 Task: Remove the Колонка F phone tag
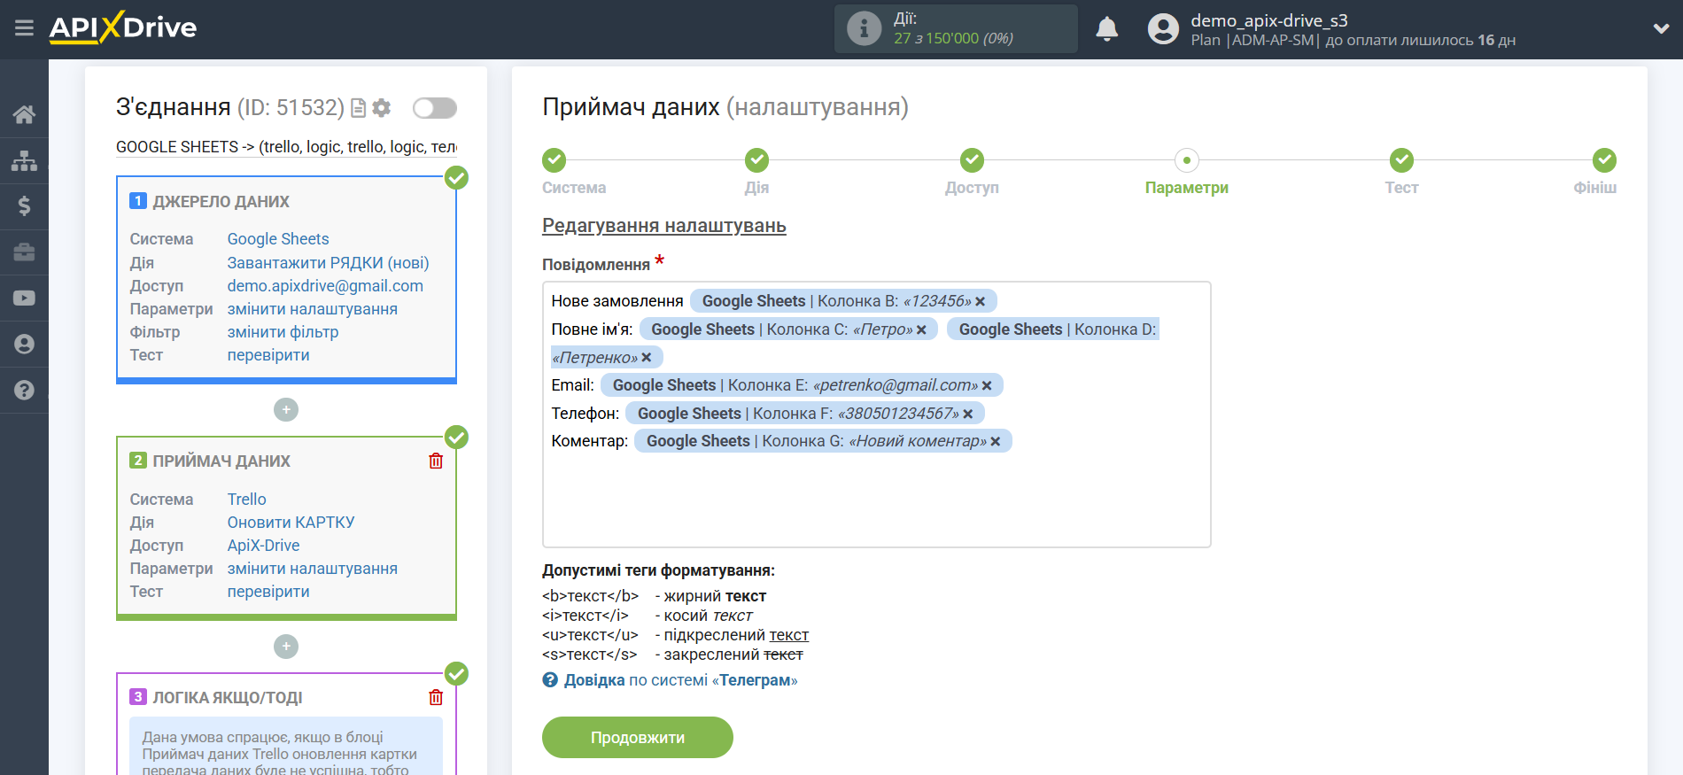[968, 415]
